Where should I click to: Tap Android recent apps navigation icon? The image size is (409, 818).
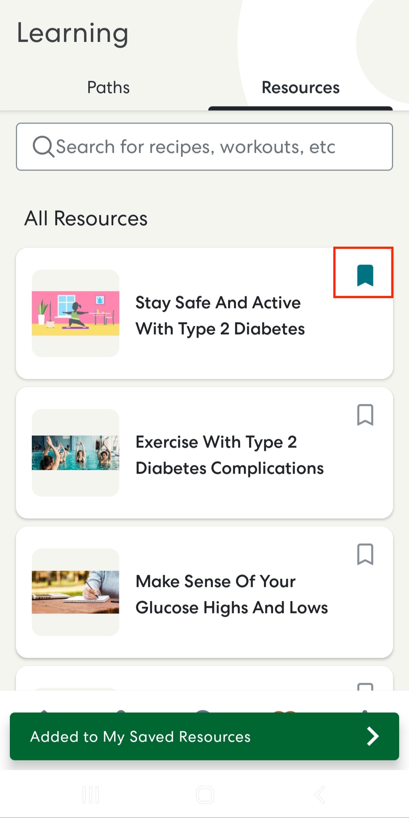[91, 795]
